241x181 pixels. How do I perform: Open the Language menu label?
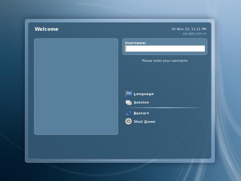144,94
